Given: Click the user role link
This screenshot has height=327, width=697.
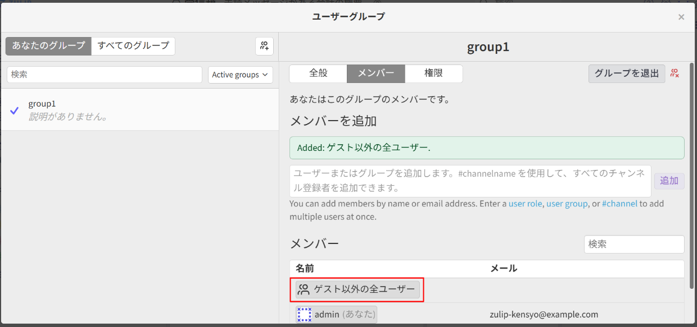Looking at the screenshot, I should coord(526,204).
